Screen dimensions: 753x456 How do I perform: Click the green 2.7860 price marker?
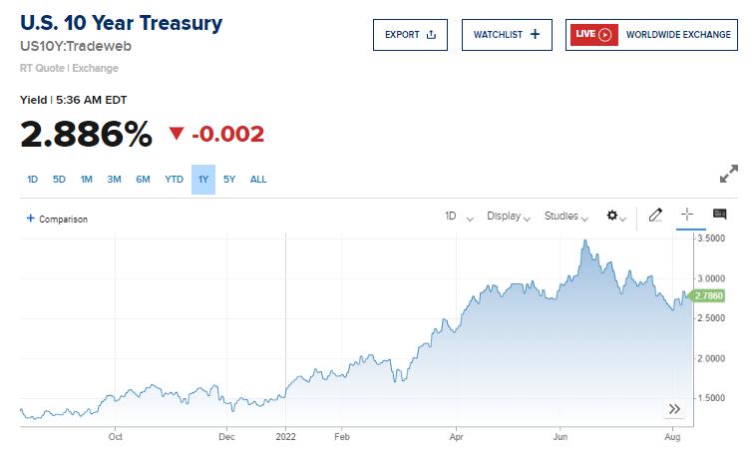point(708,295)
